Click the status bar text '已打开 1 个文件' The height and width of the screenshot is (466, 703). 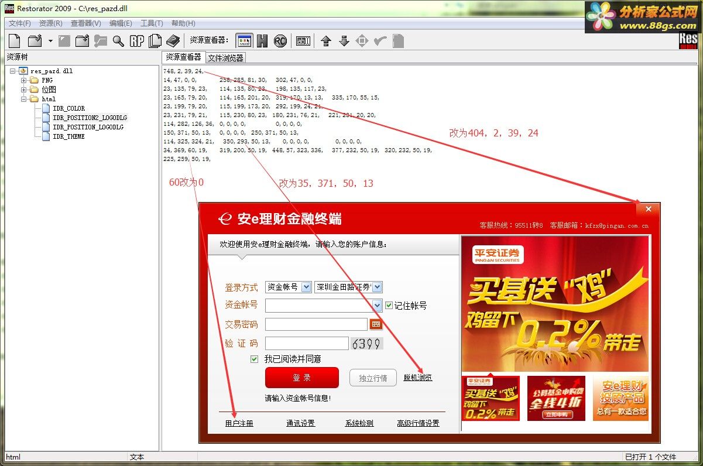650,457
